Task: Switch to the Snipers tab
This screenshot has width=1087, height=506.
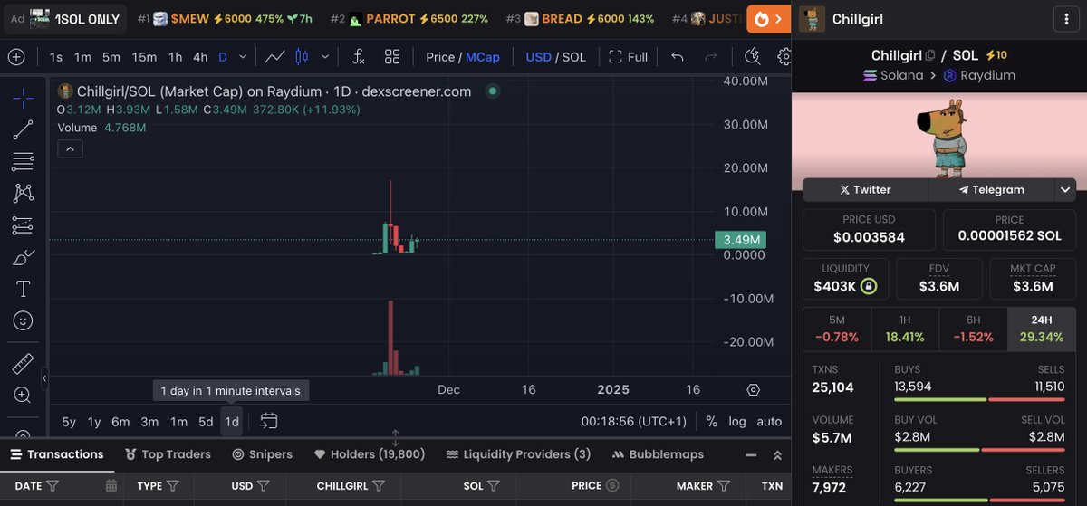Action: click(x=262, y=454)
